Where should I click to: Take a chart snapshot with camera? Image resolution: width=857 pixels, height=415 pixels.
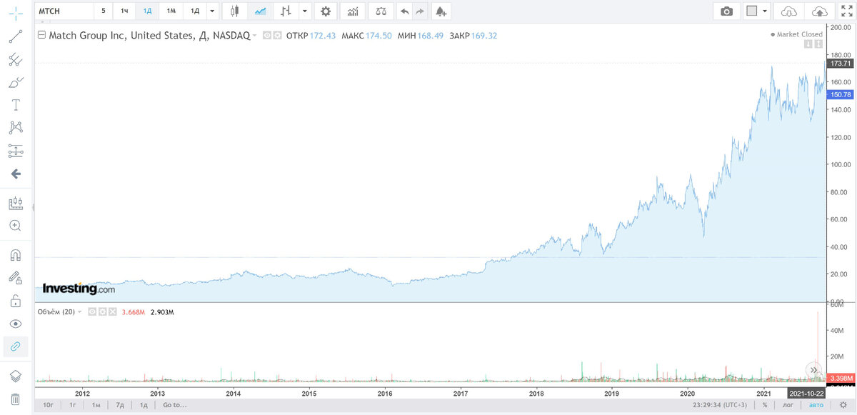(x=726, y=11)
